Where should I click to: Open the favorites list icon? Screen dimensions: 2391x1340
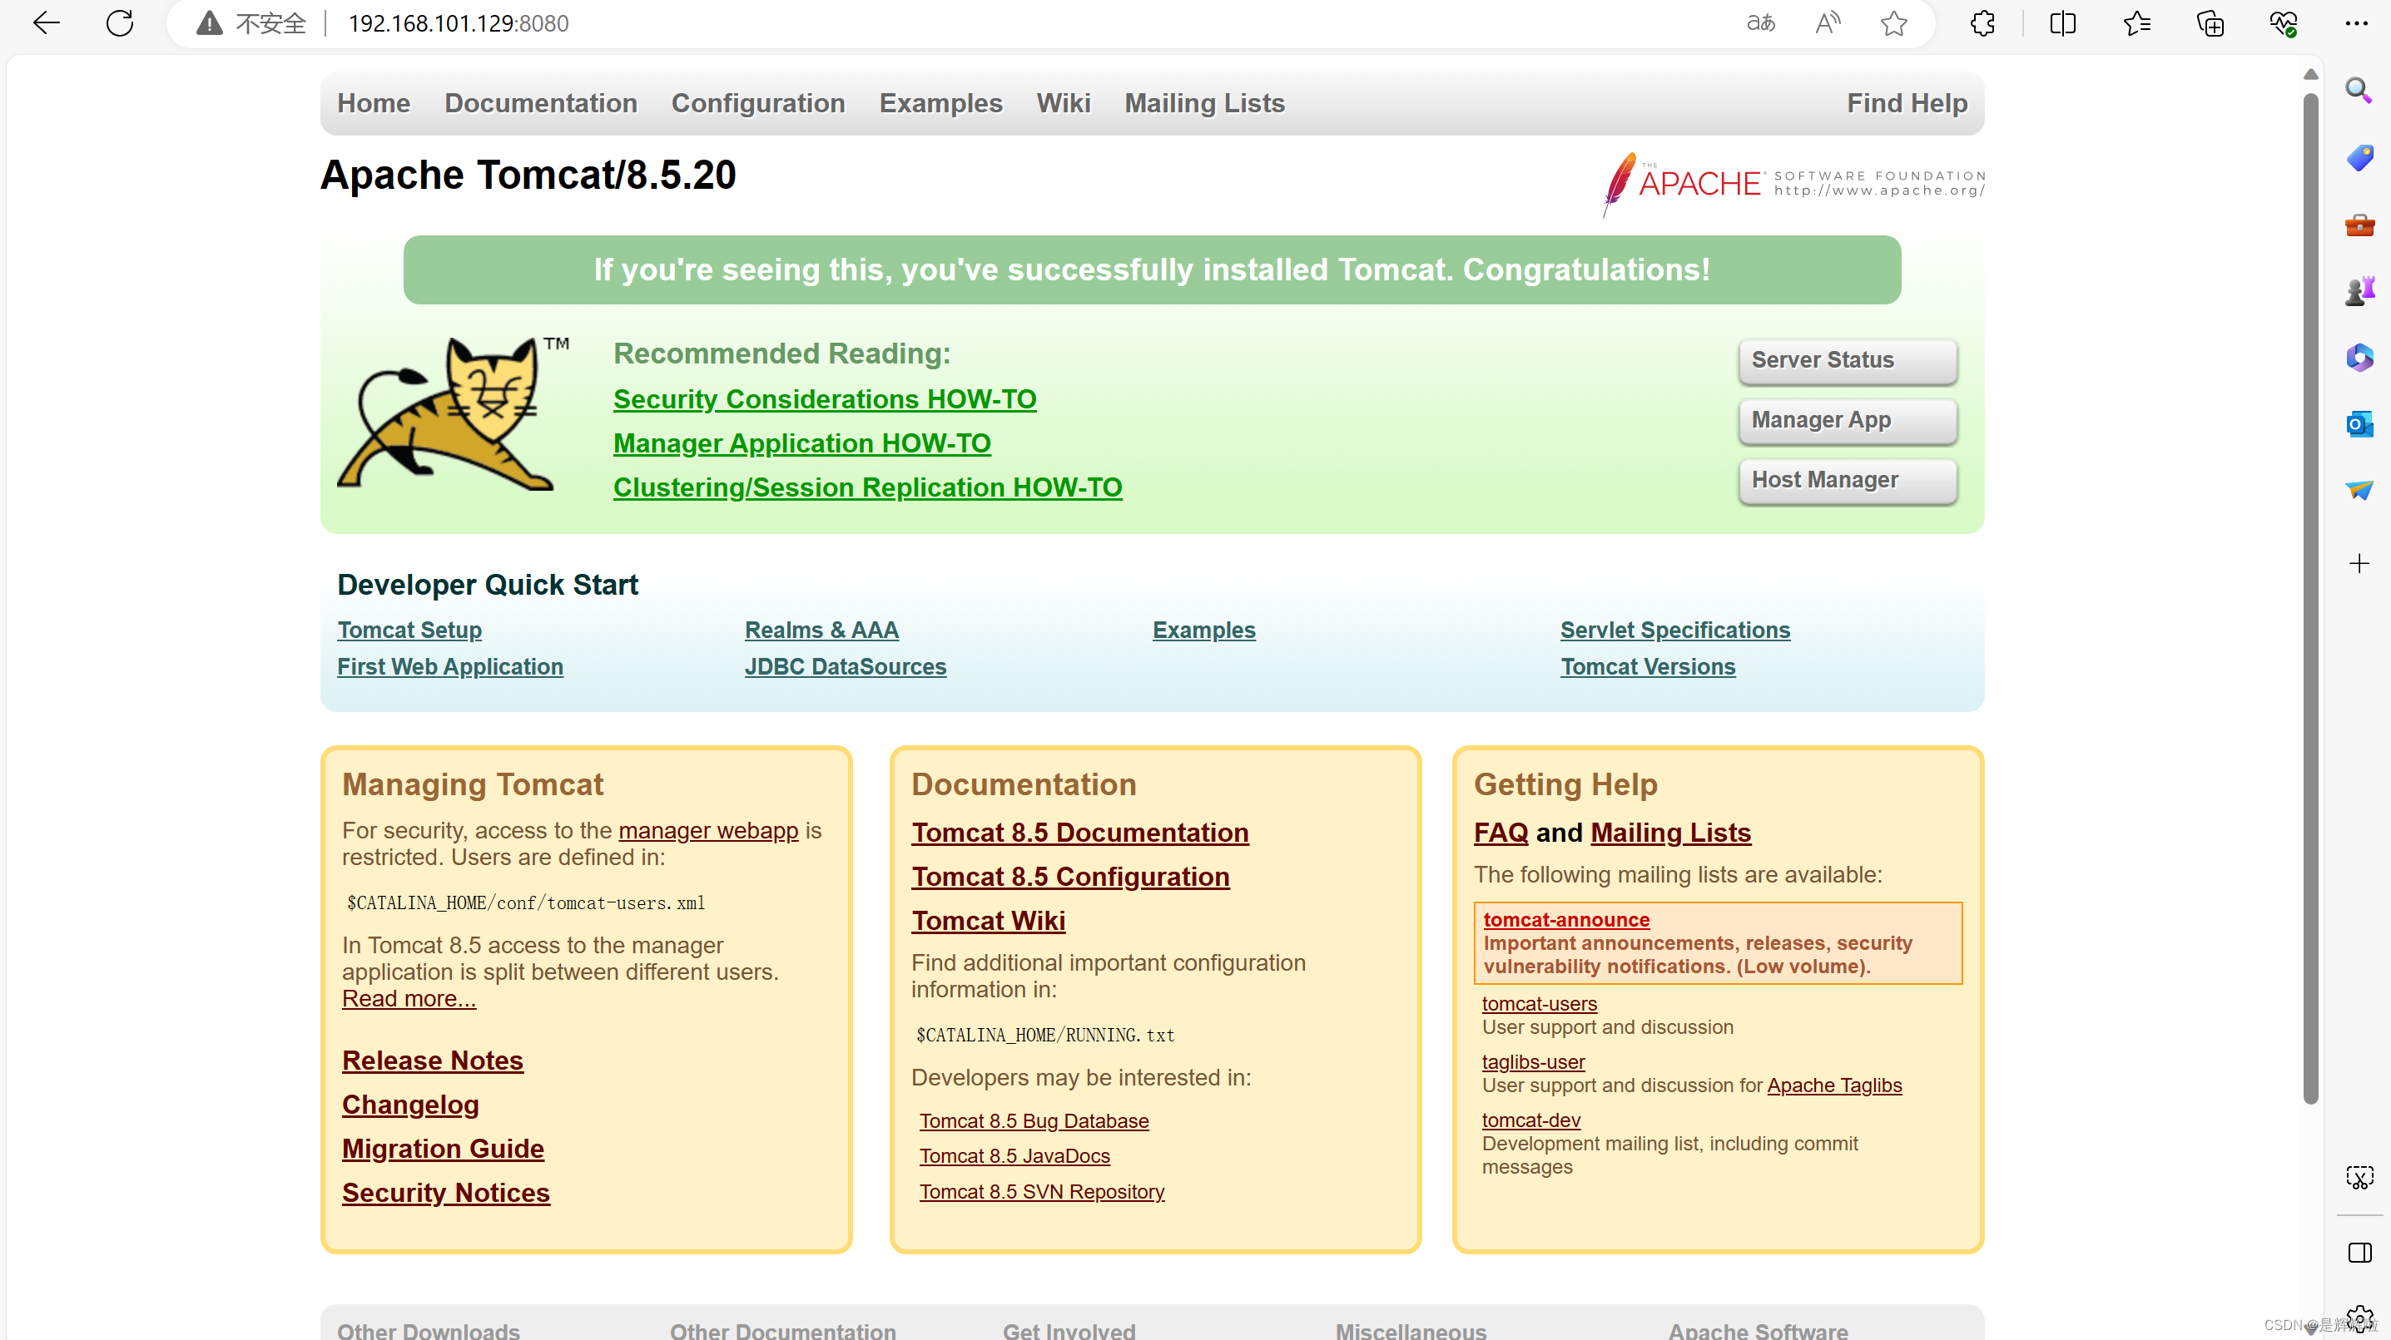point(2136,23)
